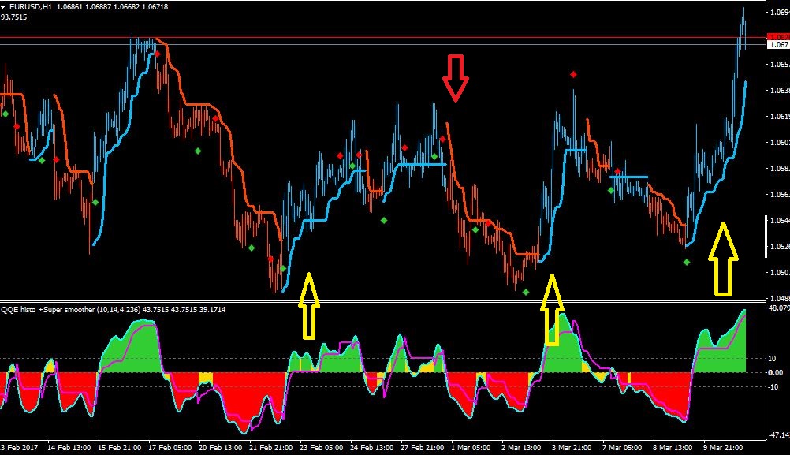Click the 8 Mar 13:00 time label

pyautogui.click(x=672, y=447)
